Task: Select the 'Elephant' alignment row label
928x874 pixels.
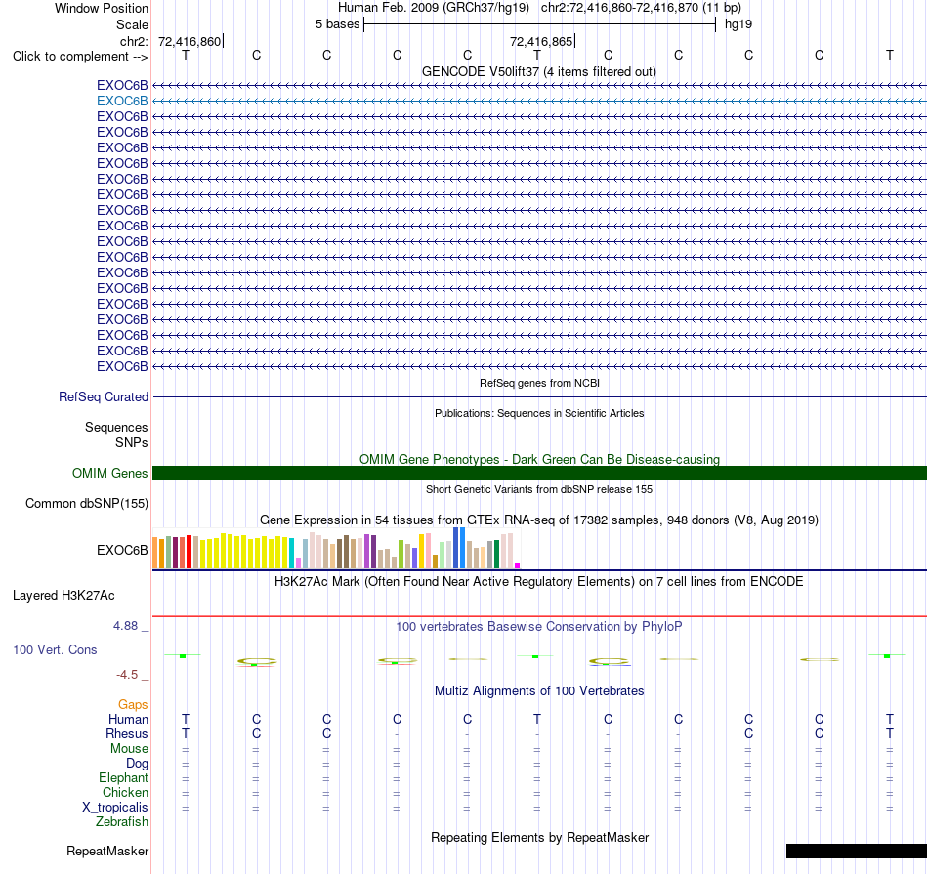Action: (x=123, y=778)
